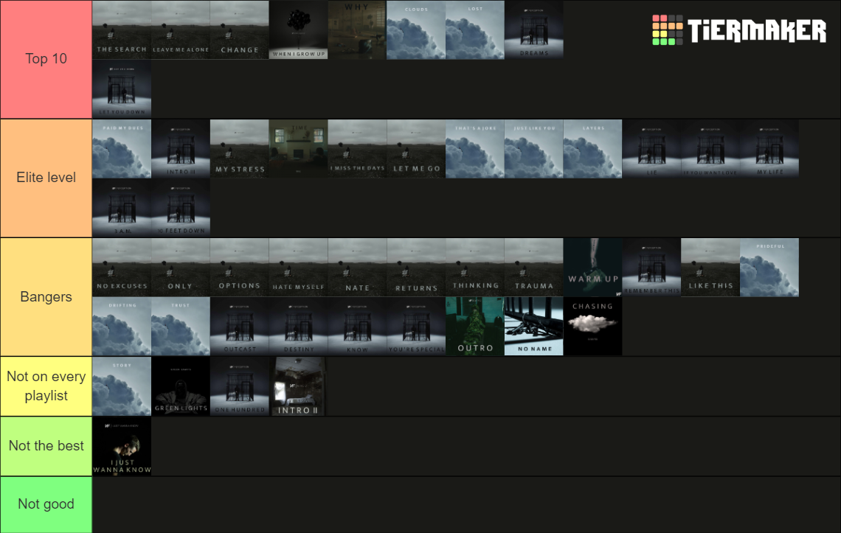The image size is (841, 533).
Task: Click the WARM UP cover art
Action: tap(592, 268)
